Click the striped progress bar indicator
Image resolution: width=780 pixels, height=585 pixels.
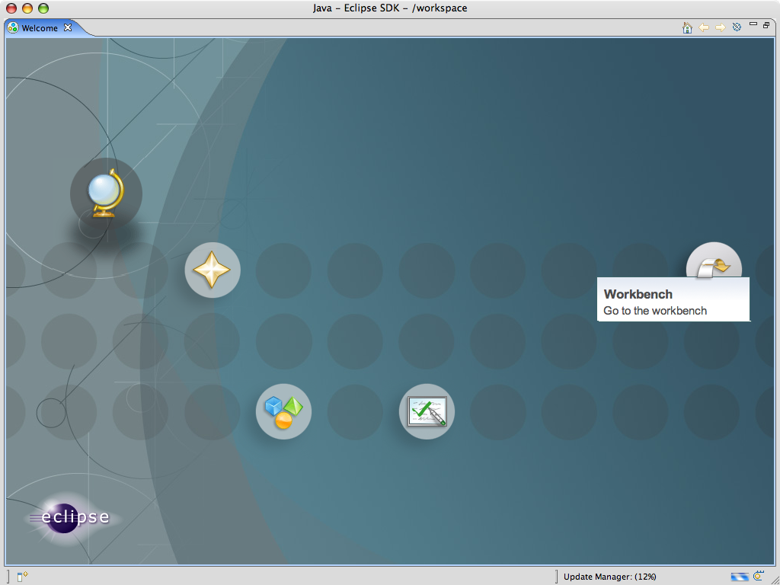(x=740, y=577)
